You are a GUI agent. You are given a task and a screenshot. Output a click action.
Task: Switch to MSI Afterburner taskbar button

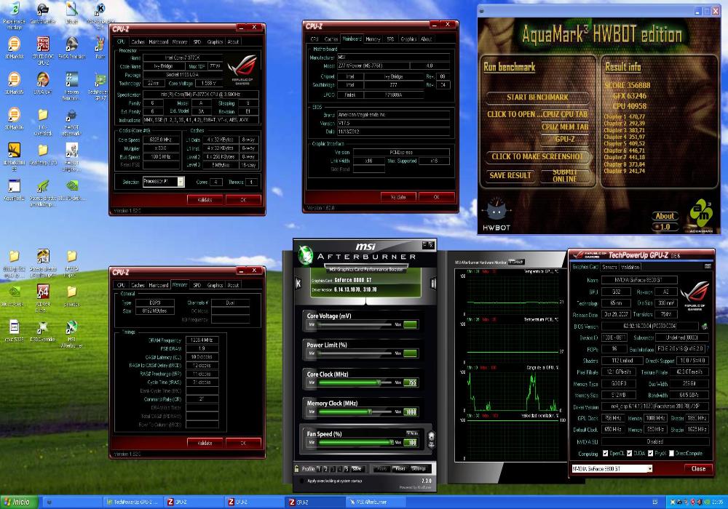point(376,502)
